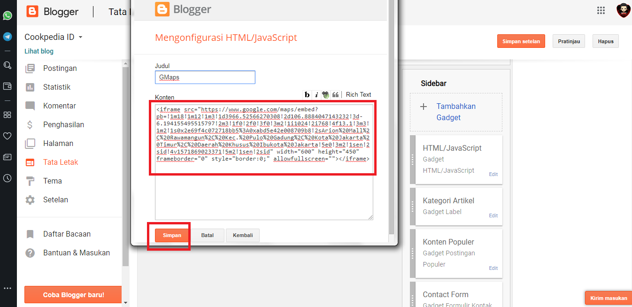Open the news panel icon in sidebar
The width and height of the screenshot is (632, 307).
point(8,157)
